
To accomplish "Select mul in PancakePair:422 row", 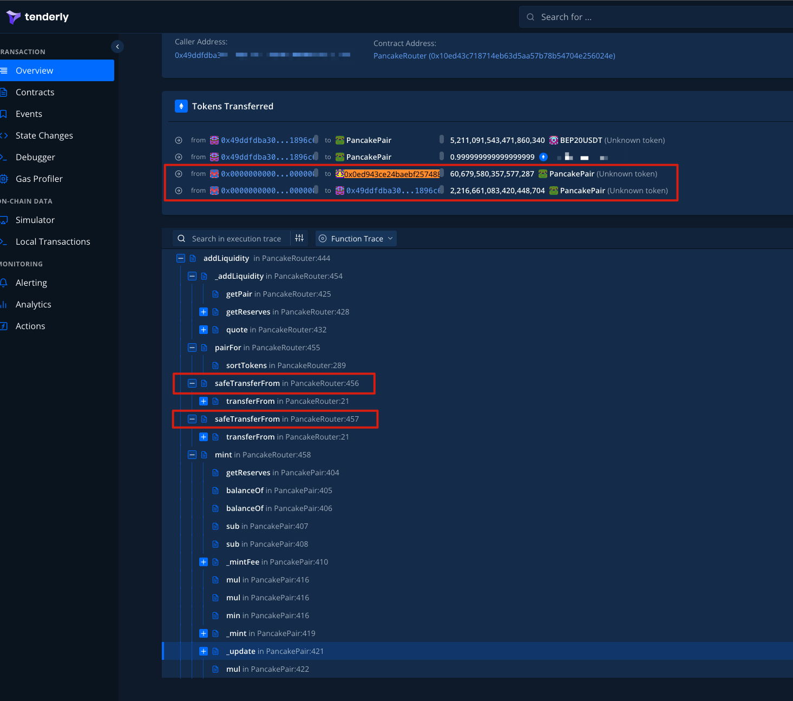I will (267, 669).
